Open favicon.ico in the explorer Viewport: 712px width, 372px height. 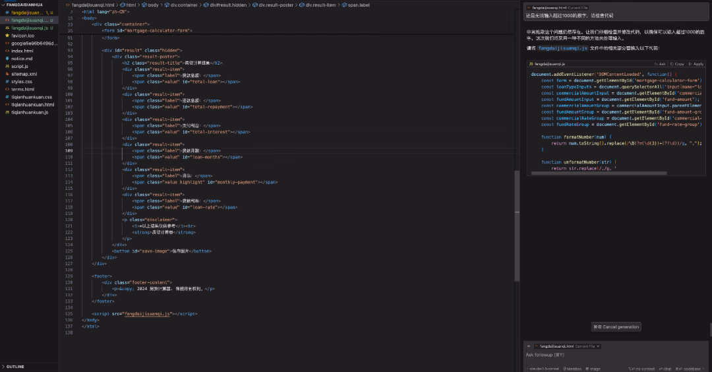pyautogui.click(x=22, y=36)
